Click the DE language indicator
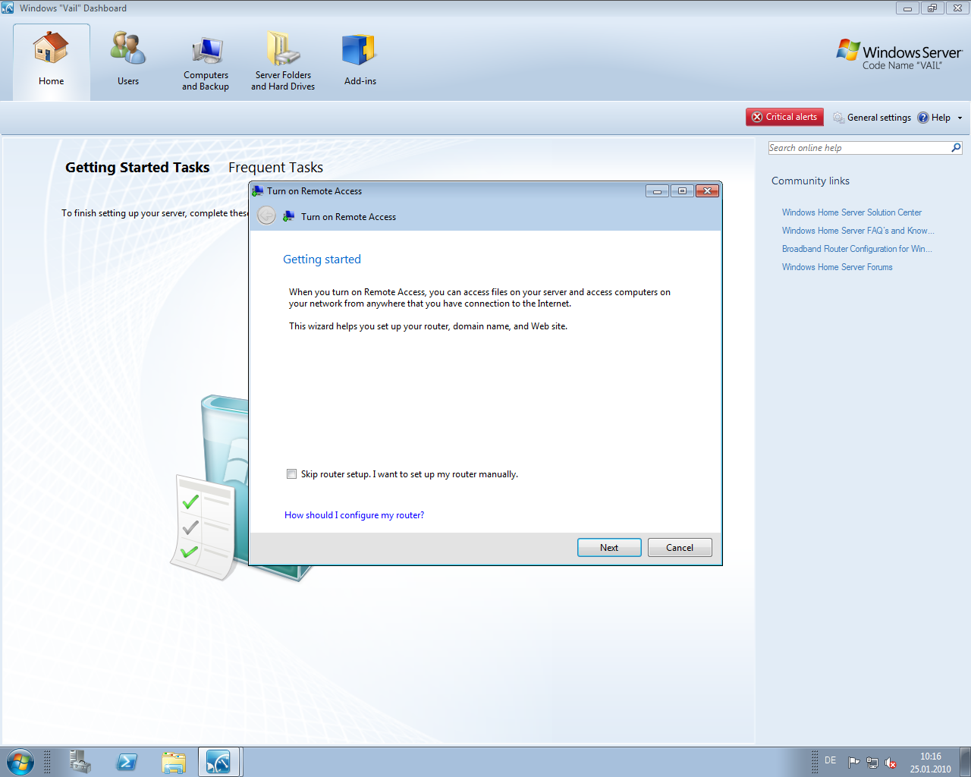Image resolution: width=971 pixels, height=777 pixels. (x=831, y=760)
